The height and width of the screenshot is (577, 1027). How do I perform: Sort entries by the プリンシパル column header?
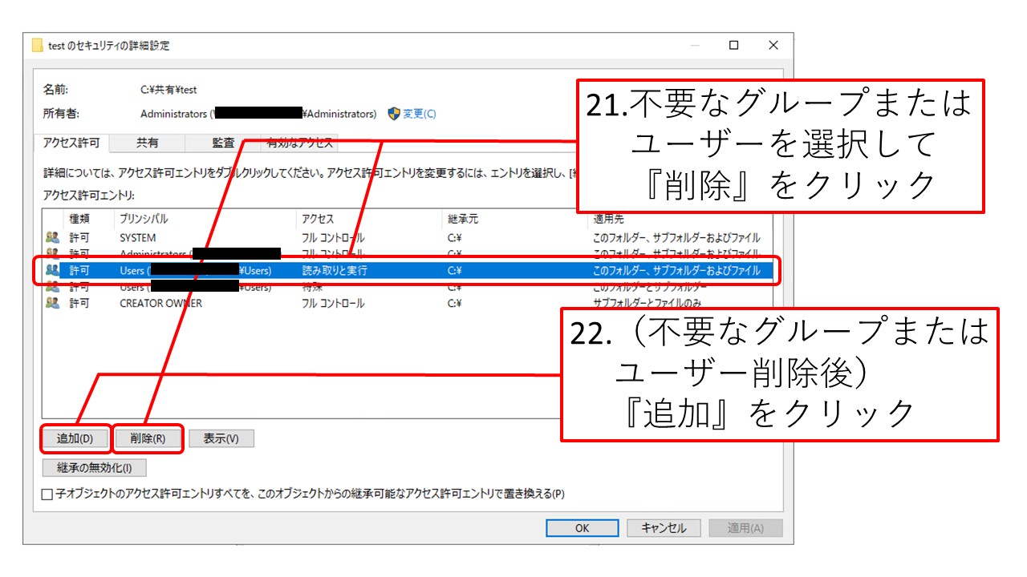[x=144, y=219]
